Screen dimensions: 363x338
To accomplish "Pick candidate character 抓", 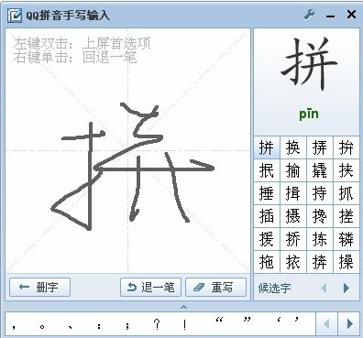I will [x=346, y=193].
